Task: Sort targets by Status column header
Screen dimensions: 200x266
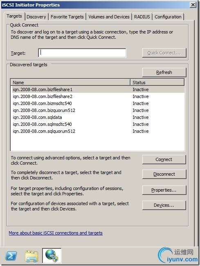Action: (x=157, y=83)
